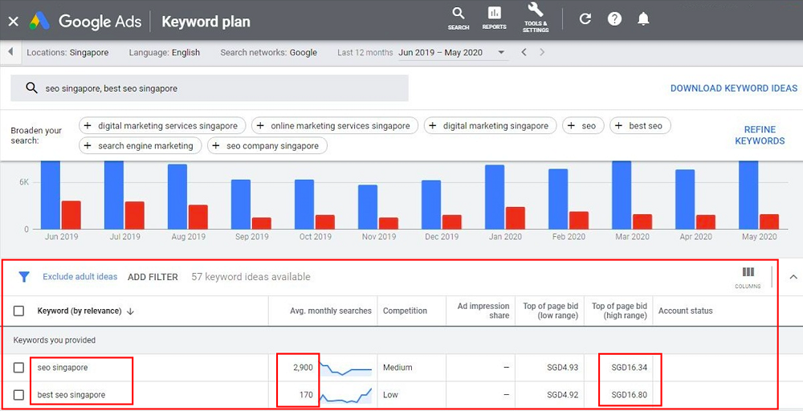
Task: Sort by Keyword (by relevance) header
Action: [x=79, y=311]
